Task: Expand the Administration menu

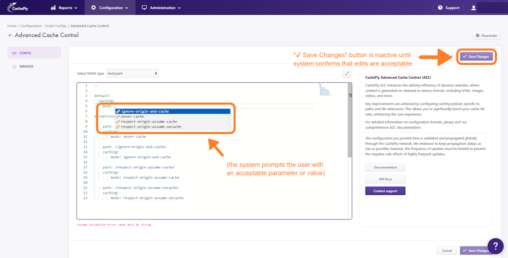Action: (161, 8)
